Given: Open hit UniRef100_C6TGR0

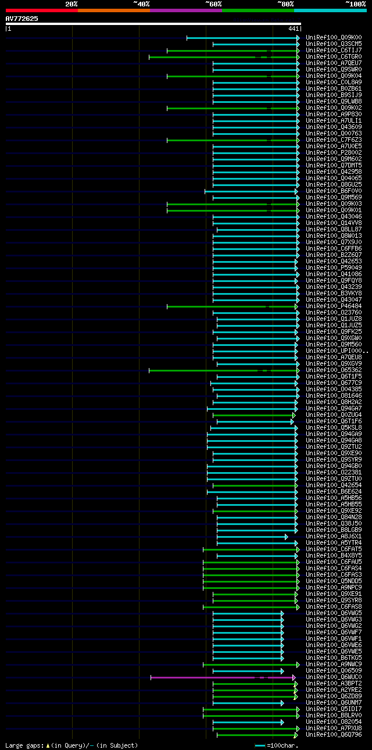Looking at the screenshot, I should pyautogui.click(x=334, y=56).
